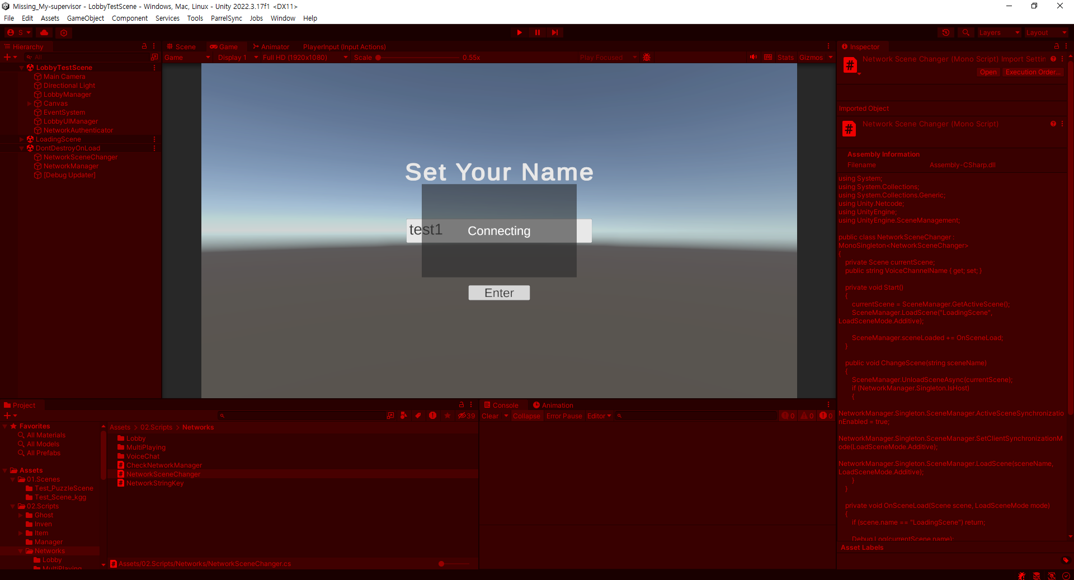
Task: Toggle the shortcuts keyboard icon in Game view
Action: coord(768,57)
